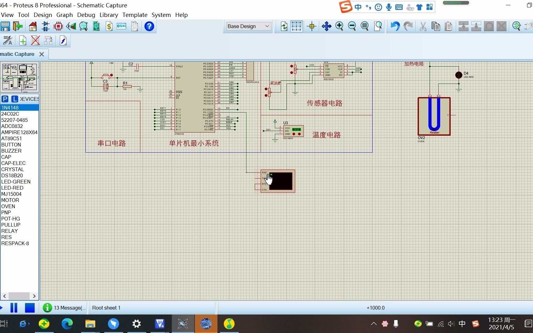
Task: Run the electrical rule check
Action: (63, 40)
